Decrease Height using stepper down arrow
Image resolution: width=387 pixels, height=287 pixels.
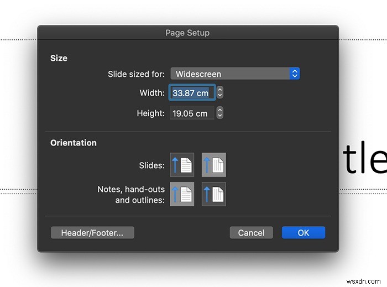[220, 116]
